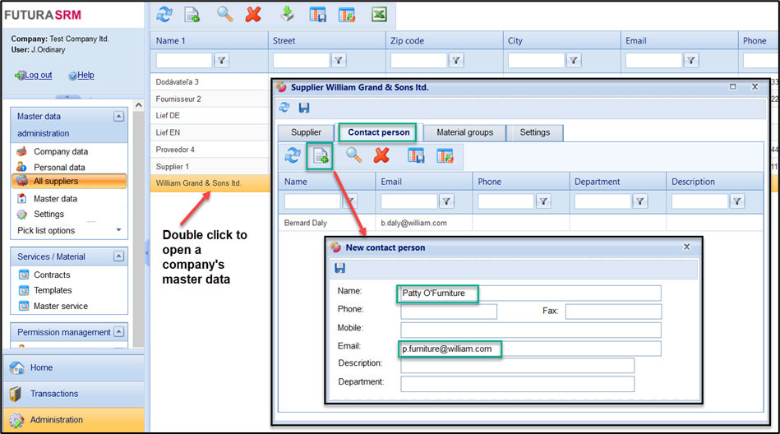The image size is (780, 434).
Task: Click the filter funnel next to Zip code filter
Action: coord(455,60)
